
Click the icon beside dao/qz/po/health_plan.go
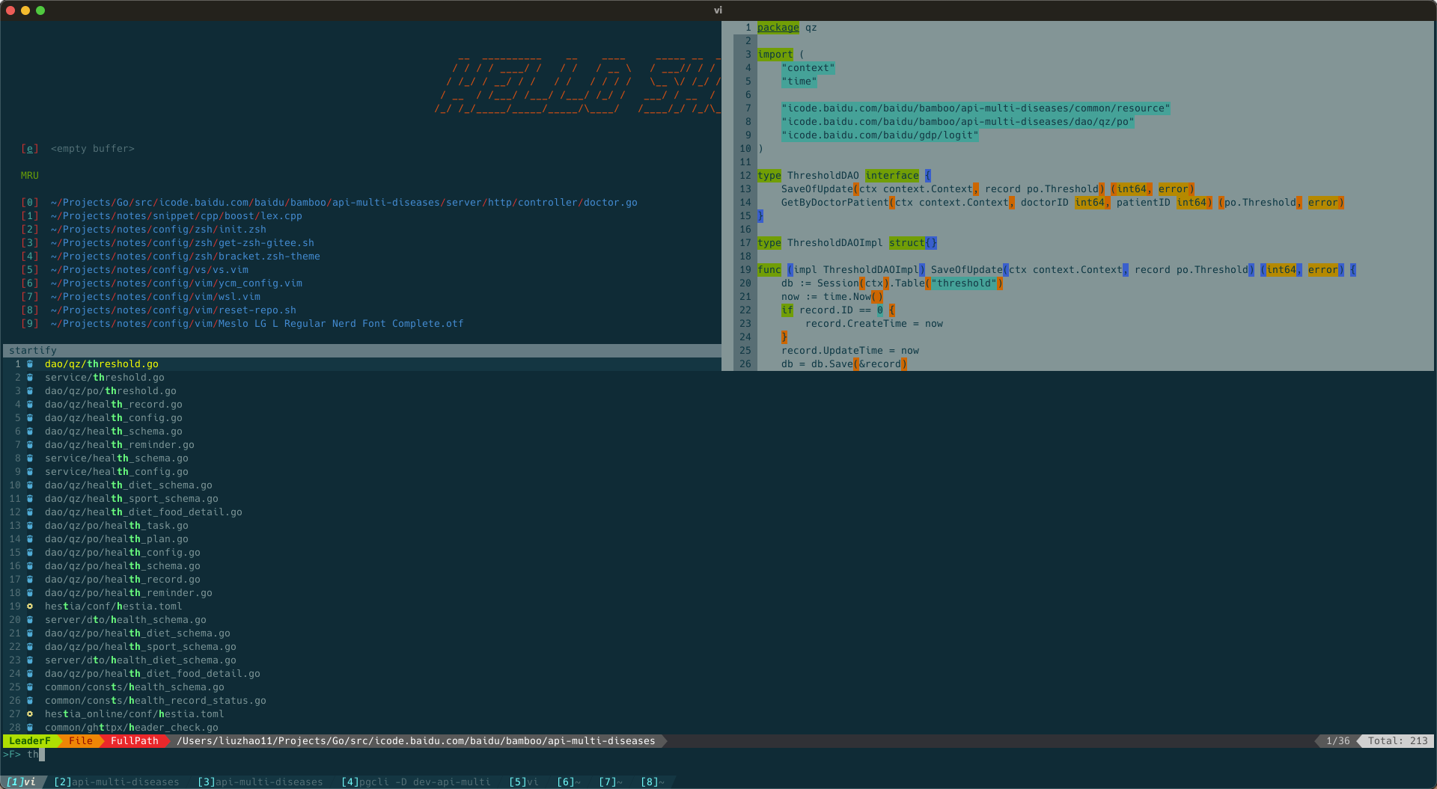(30, 539)
